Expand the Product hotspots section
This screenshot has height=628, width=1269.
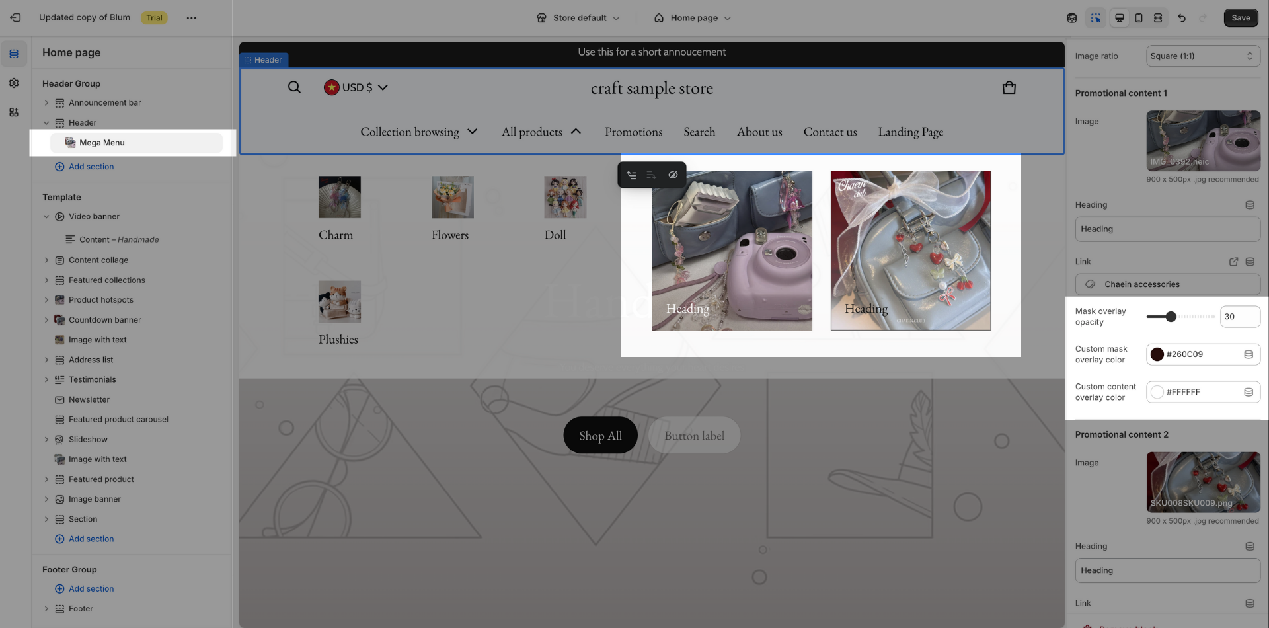click(x=47, y=300)
